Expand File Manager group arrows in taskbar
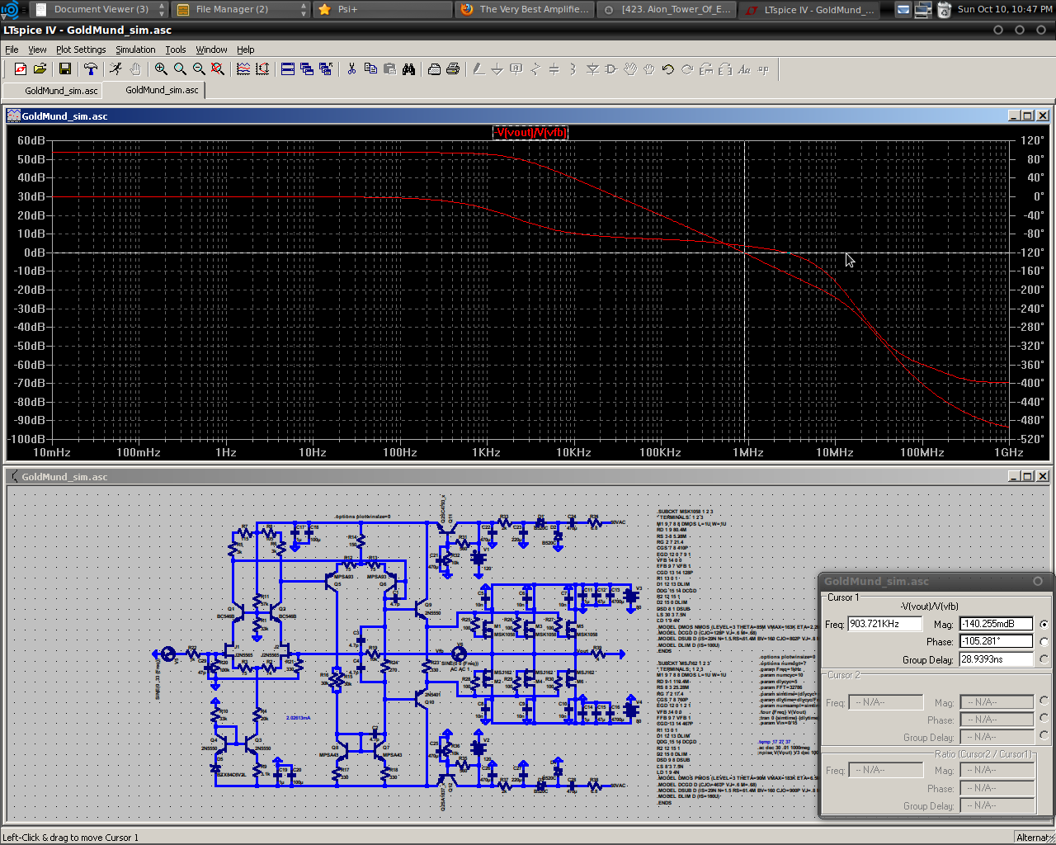Image resolution: width=1056 pixels, height=845 pixels. (x=304, y=9)
